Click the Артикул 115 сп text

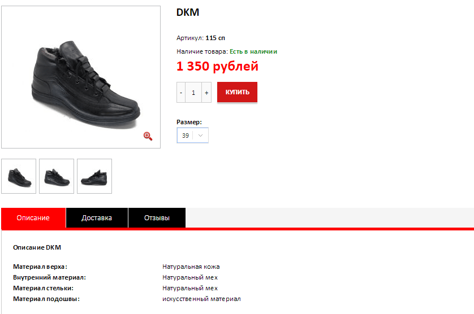coord(201,38)
